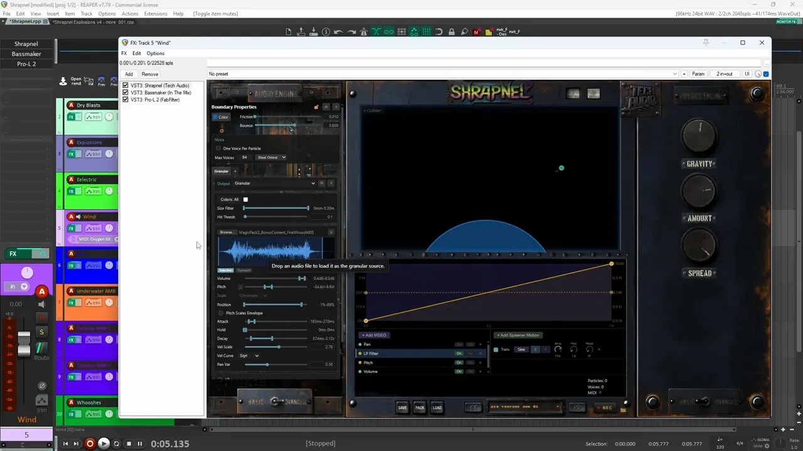
Task: Click the Pause button in transport
Action: tap(140, 443)
